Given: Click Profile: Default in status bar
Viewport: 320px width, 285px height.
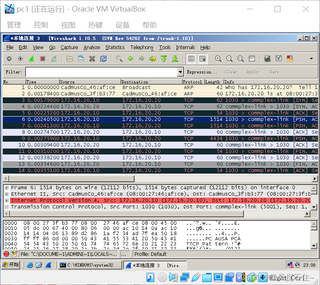Looking at the screenshot, I should coord(150,254).
